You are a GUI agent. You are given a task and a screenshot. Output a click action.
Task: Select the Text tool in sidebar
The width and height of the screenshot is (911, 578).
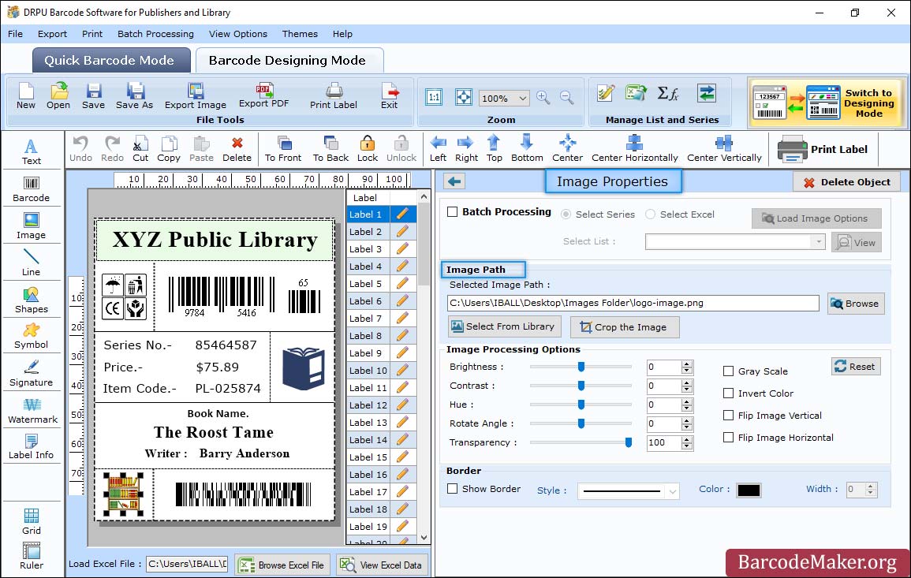coord(32,151)
